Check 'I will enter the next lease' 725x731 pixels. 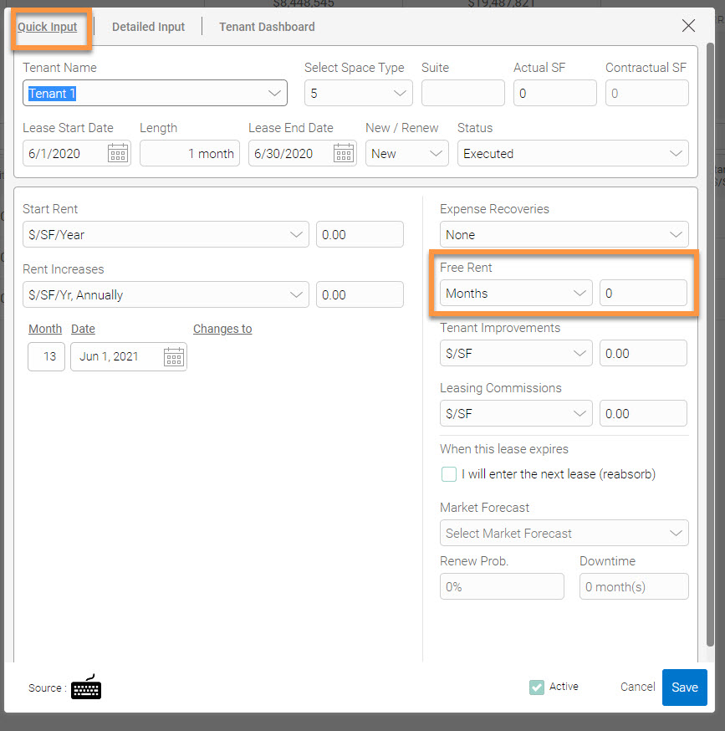click(449, 474)
